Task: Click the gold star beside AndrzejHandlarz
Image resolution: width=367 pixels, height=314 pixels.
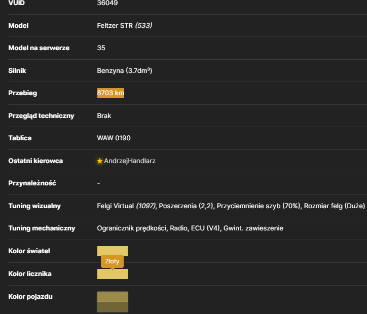Action: coord(100,161)
